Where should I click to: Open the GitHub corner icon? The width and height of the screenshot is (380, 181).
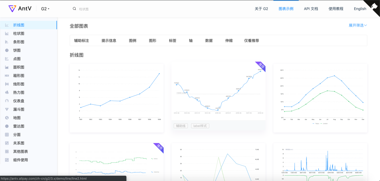click(374, 6)
